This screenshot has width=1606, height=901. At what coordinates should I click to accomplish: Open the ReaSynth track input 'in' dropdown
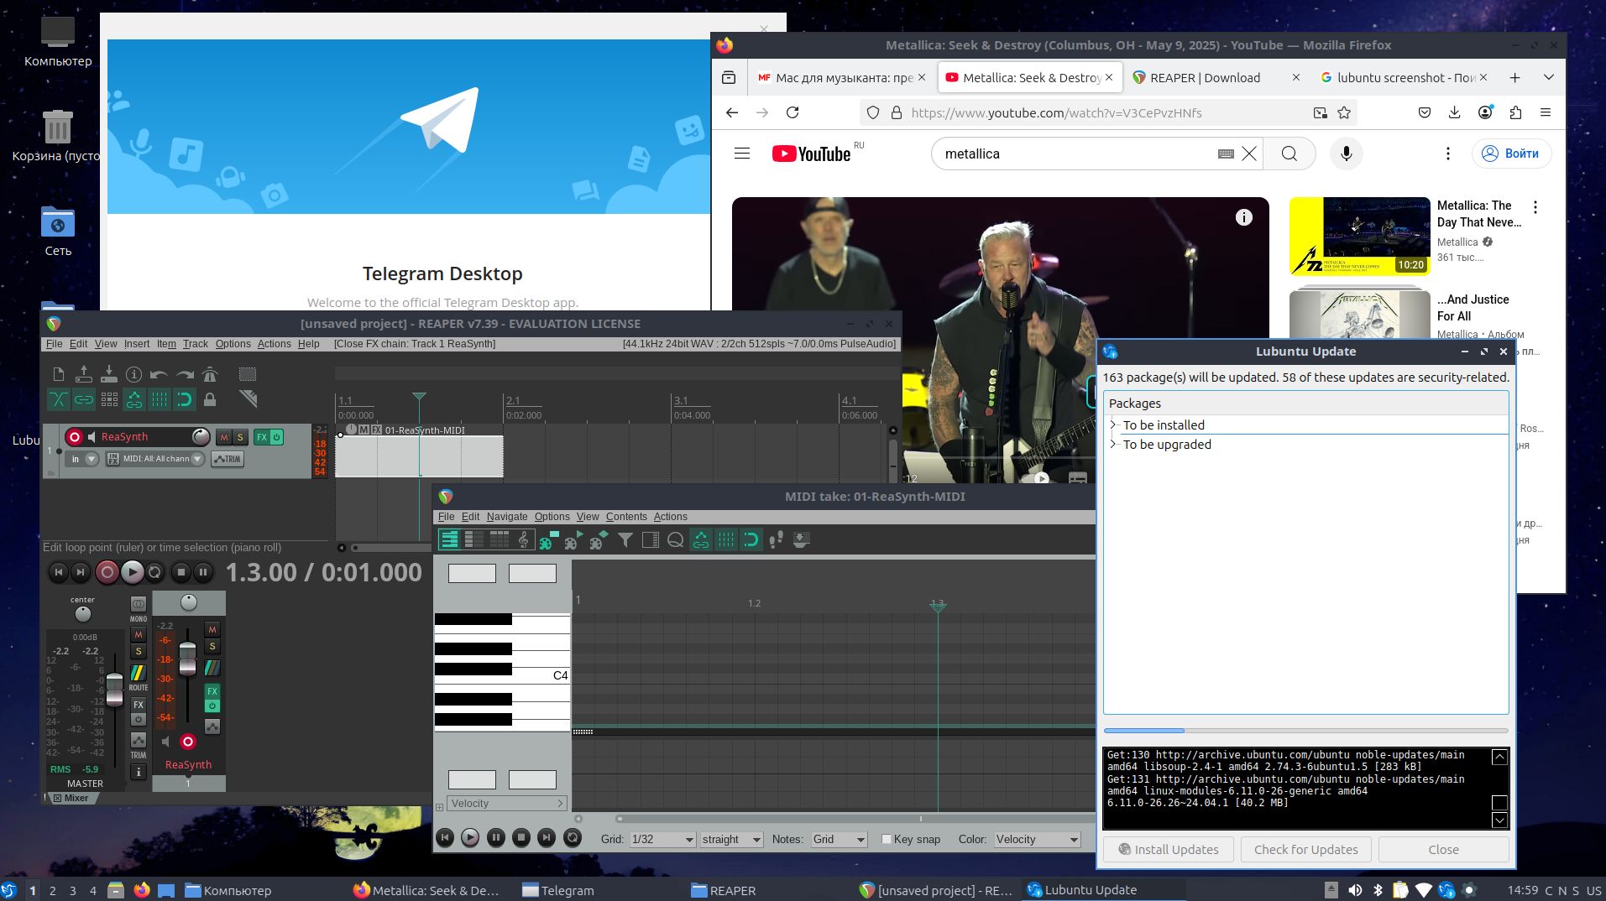pos(82,459)
